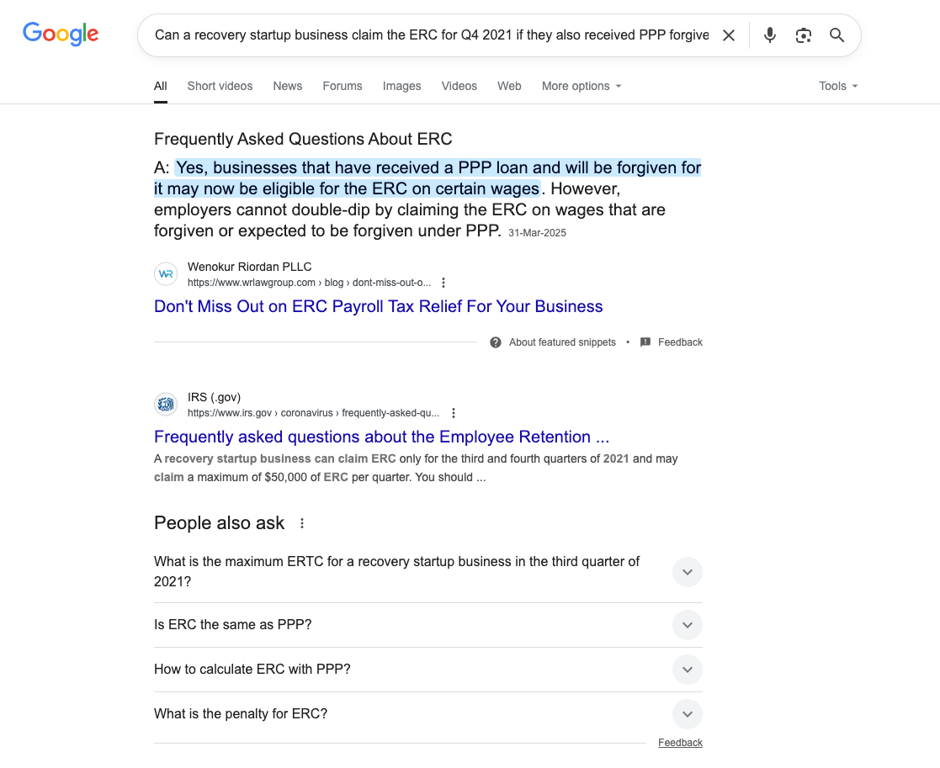Switch to the Forums tab
The image size is (940, 768).
tap(343, 87)
